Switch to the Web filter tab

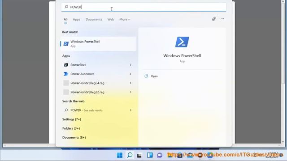111,19
